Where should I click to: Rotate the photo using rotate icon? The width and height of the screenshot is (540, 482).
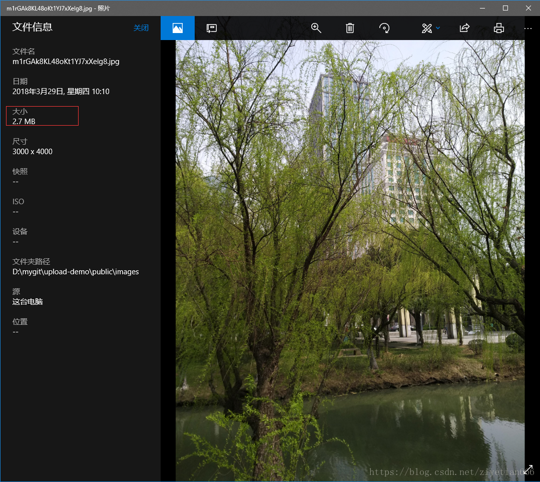(x=384, y=28)
